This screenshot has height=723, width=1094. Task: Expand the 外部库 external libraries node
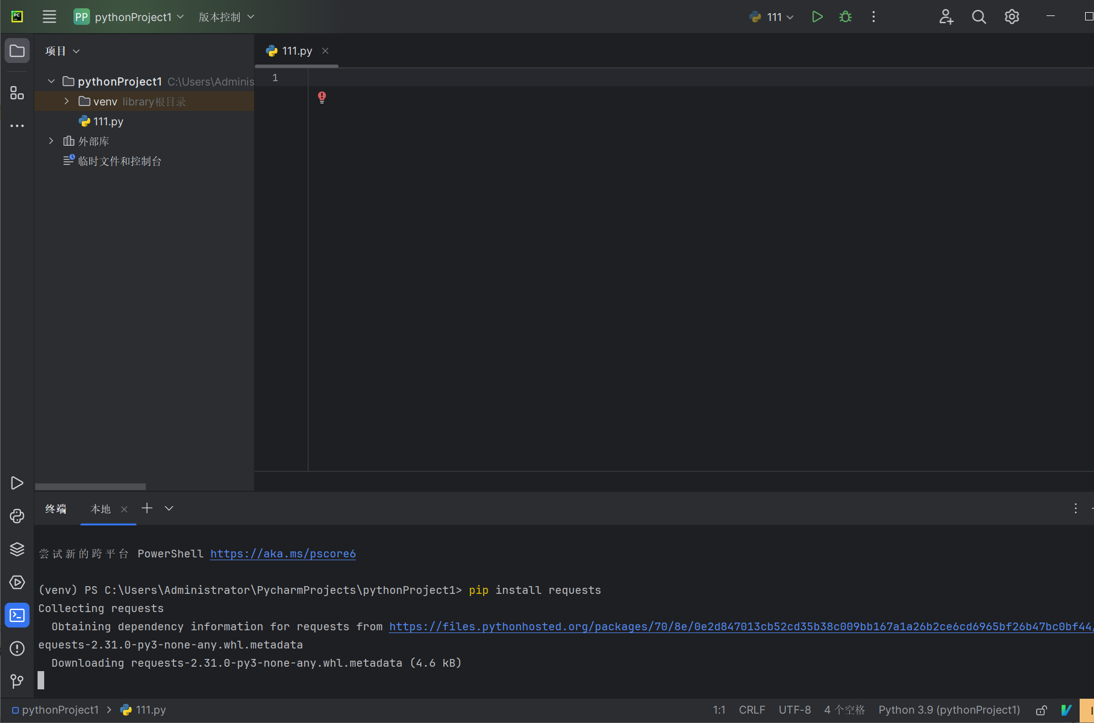click(51, 141)
